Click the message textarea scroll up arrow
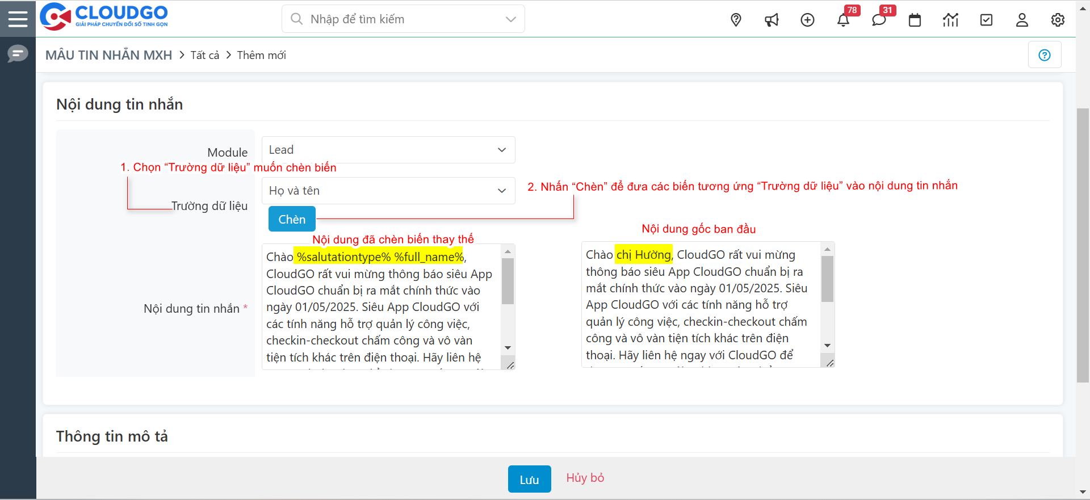Screen dimensions: 1090x500 coord(508,251)
